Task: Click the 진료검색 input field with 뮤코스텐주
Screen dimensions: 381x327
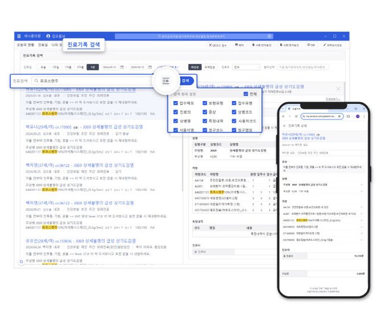Action: pyautogui.click(x=89, y=80)
